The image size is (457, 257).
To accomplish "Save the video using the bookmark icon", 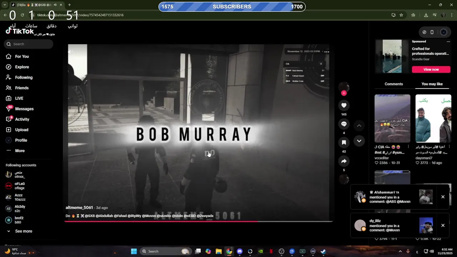I will (x=344, y=142).
